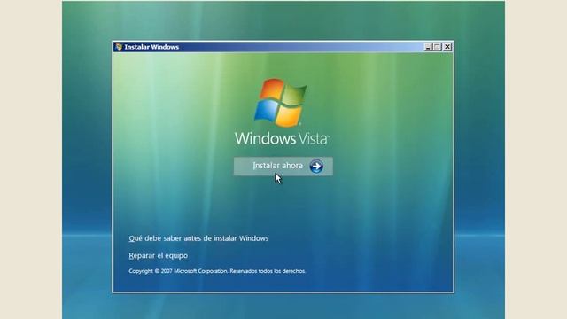Close the Instalar Windows window
Image resolution: width=567 pixels, height=319 pixels.
[447, 47]
